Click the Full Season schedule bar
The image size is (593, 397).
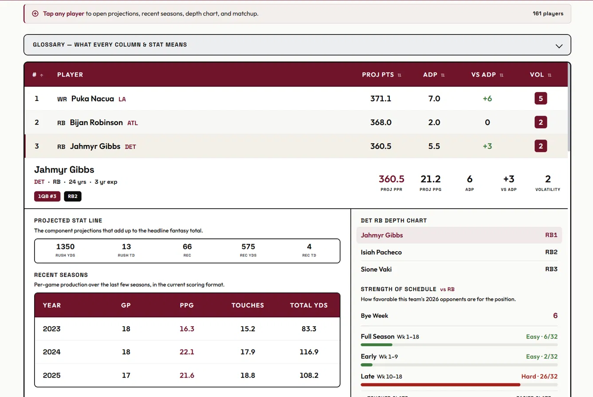click(459, 344)
